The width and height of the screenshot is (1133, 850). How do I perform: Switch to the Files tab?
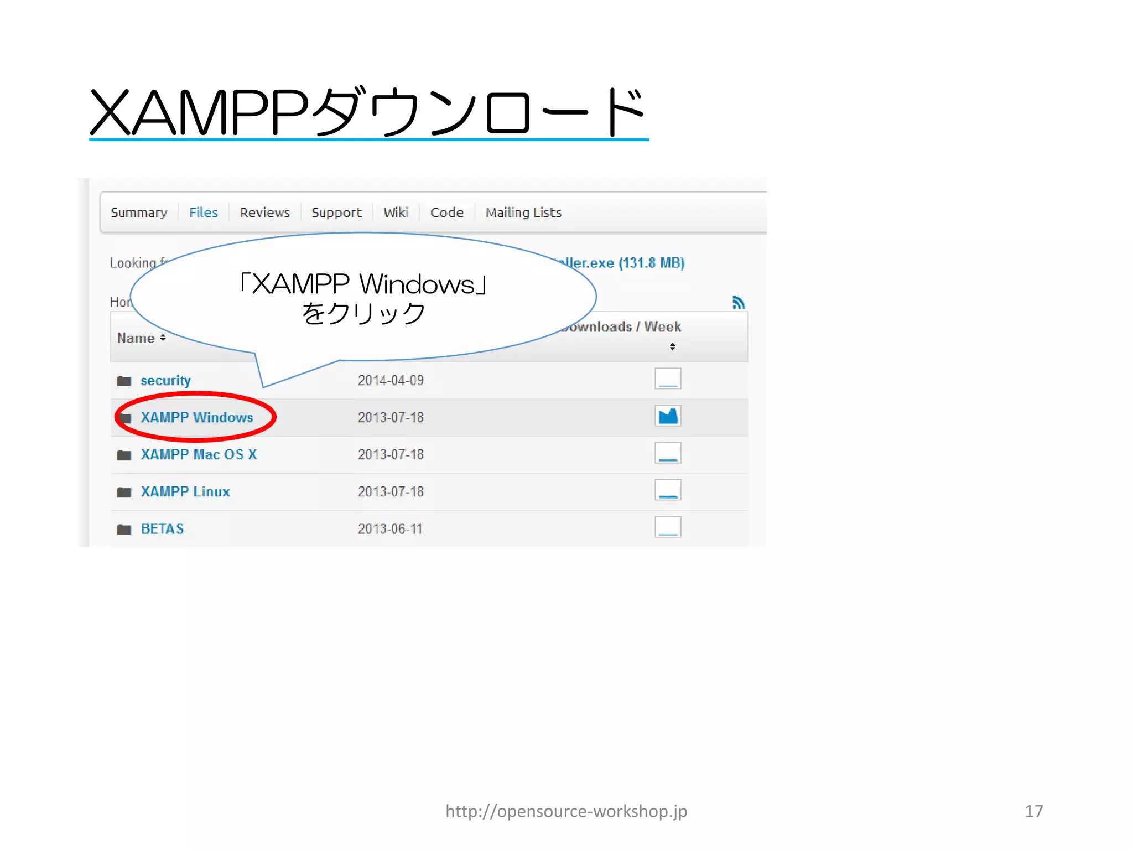pyautogui.click(x=203, y=212)
